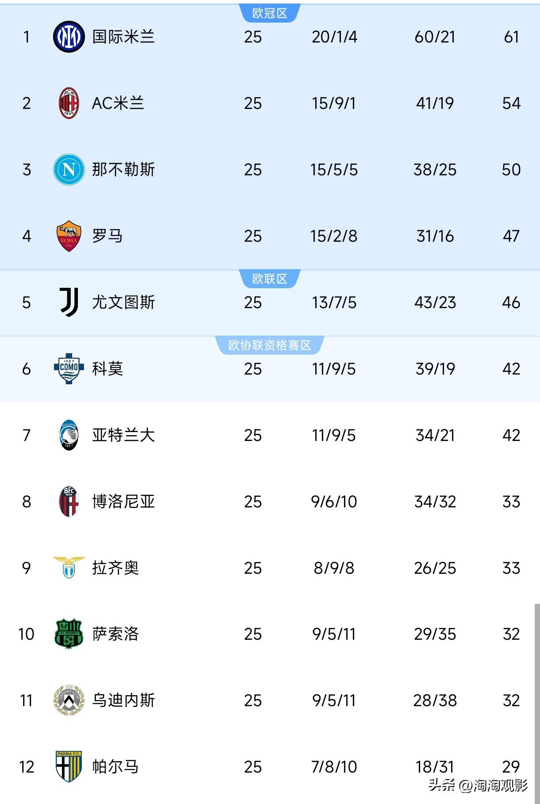Click the Atalanta team crest
Image resolution: width=540 pixels, height=804 pixels.
tap(69, 436)
